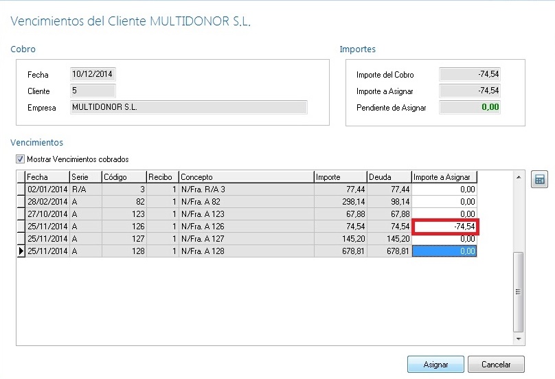555x379 pixels.
Task: Select the Concepto column header
Action: pos(245,177)
